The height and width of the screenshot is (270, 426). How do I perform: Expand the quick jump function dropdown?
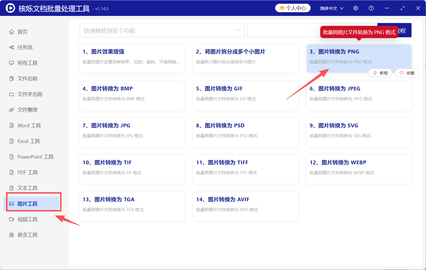238,30
